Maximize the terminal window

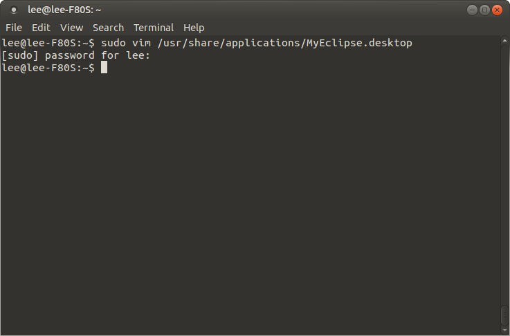tap(484, 10)
